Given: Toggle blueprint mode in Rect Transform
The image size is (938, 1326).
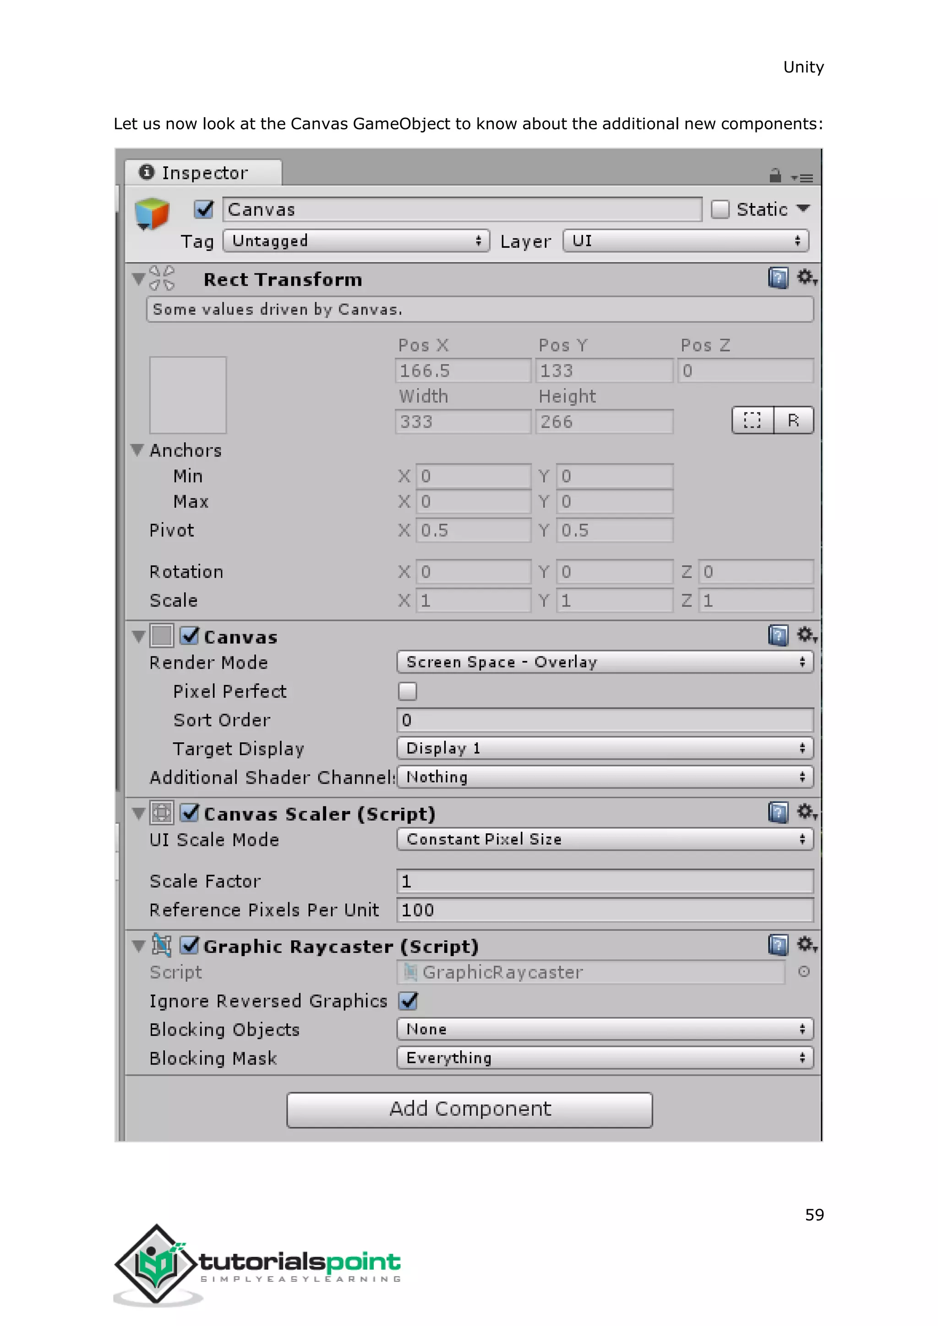Looking at the screenshot, I should 752,420.
